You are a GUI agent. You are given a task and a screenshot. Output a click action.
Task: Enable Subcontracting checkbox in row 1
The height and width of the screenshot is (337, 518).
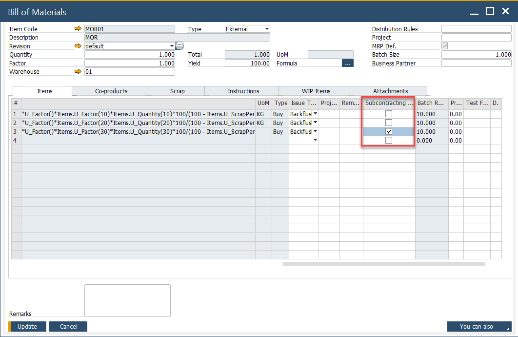click(389, 114)
